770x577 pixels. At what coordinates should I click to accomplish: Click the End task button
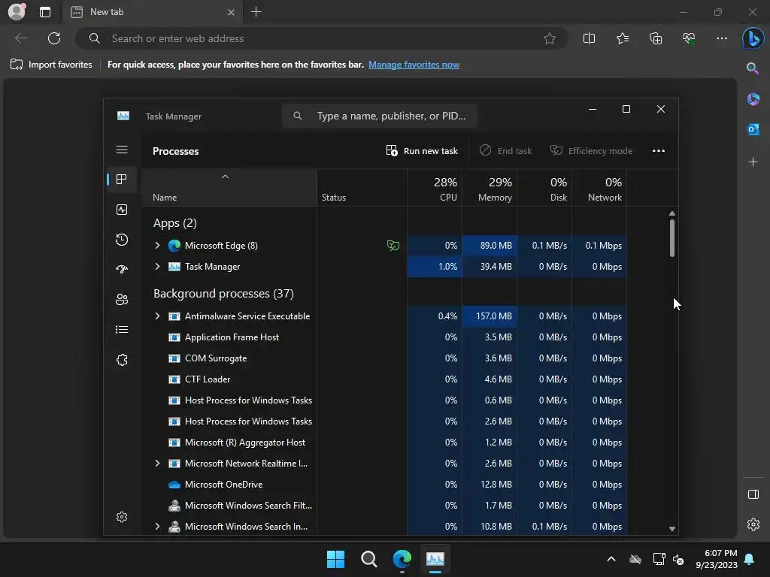coord(506,150)
